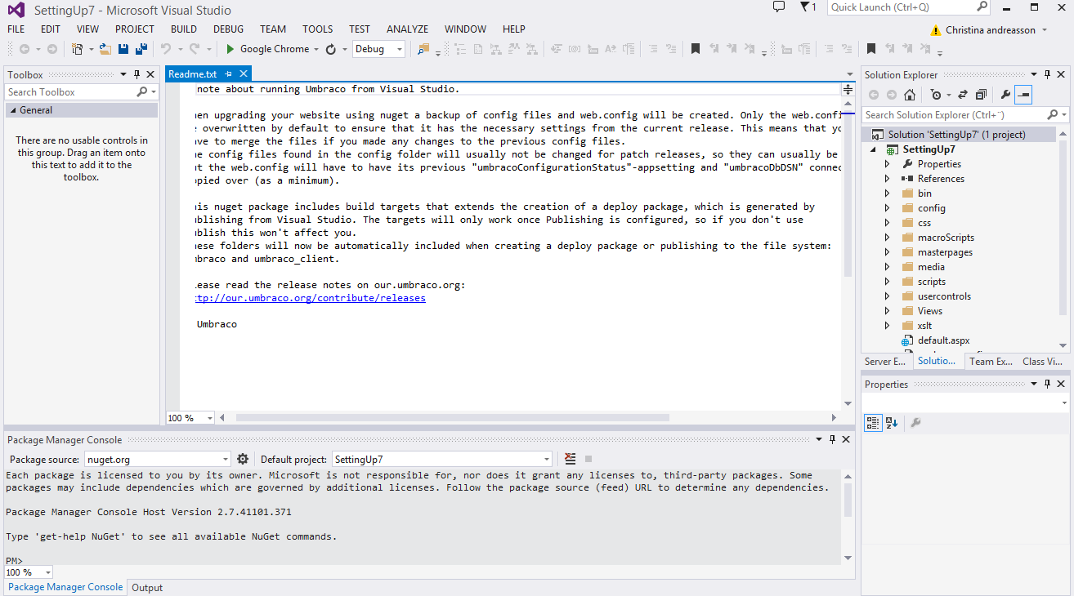Click the Solution Explorer Home icon

coord(910,95)
